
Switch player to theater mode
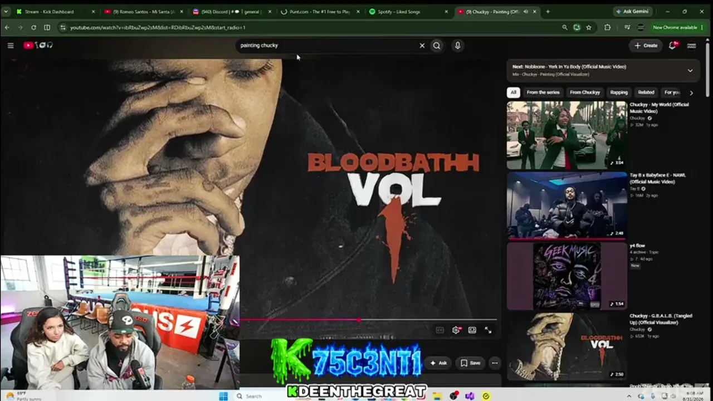pyautogui.click(x=472, y=330)
